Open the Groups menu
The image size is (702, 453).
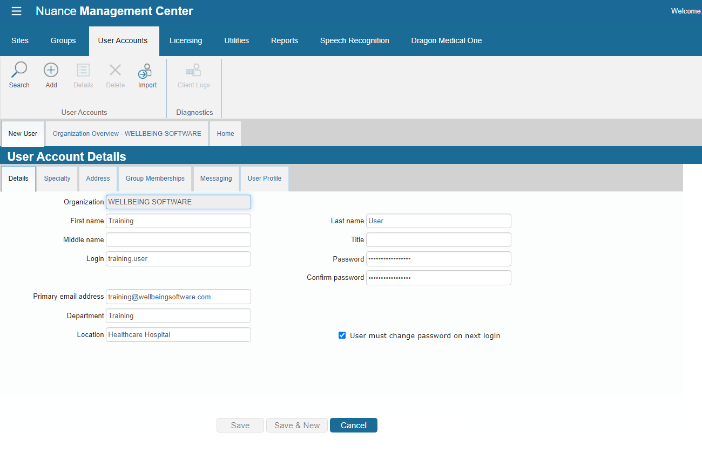[x=63, y=40]
